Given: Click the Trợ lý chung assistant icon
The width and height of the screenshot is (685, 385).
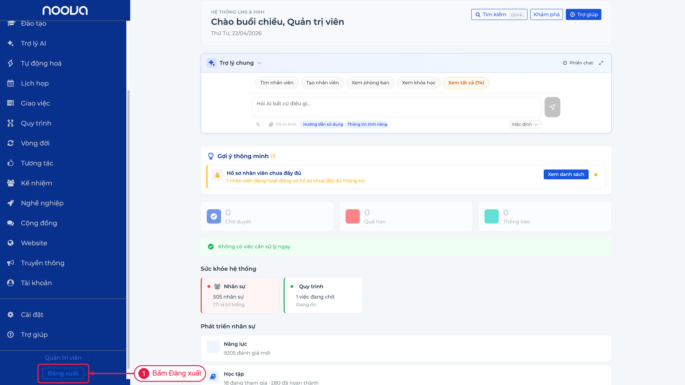Looking at the screenshot, I should tap(211, 63).
